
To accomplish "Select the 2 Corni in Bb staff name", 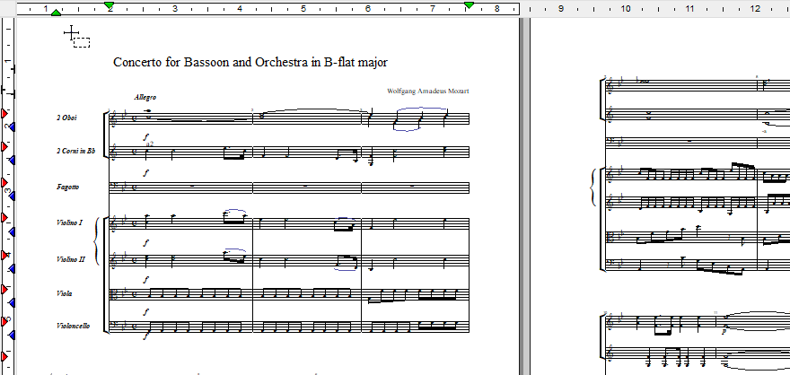I will click(x=76, y=152).
